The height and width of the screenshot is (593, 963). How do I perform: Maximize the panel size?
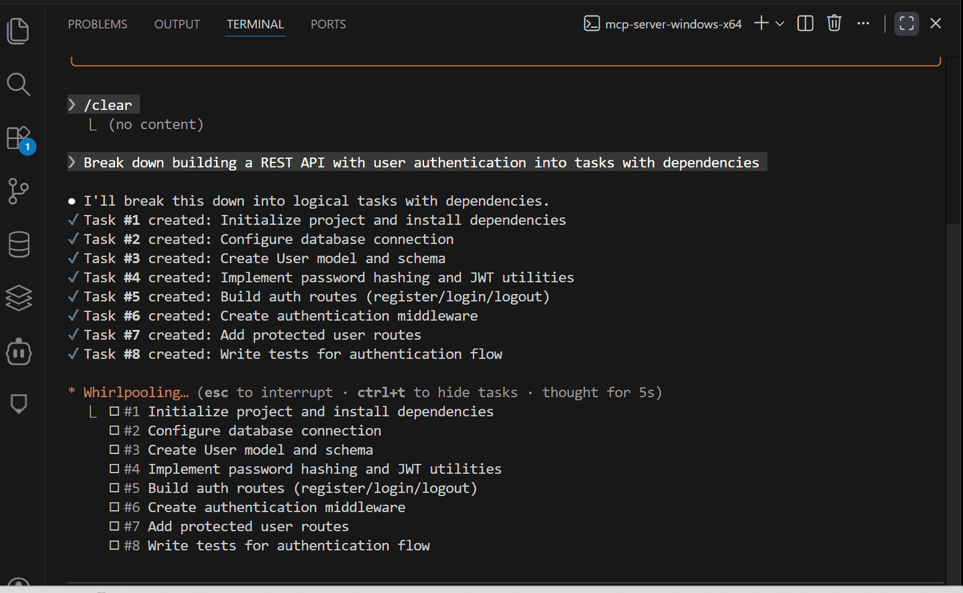[907, 23]
